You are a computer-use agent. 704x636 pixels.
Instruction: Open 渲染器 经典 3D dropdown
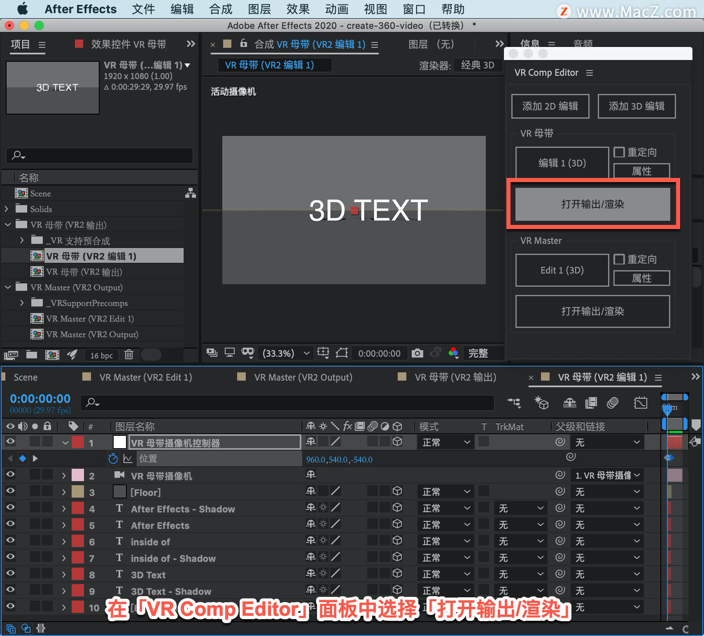coord(478,65)
